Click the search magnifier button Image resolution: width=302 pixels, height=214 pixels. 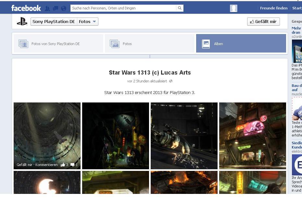click(180, 8)
